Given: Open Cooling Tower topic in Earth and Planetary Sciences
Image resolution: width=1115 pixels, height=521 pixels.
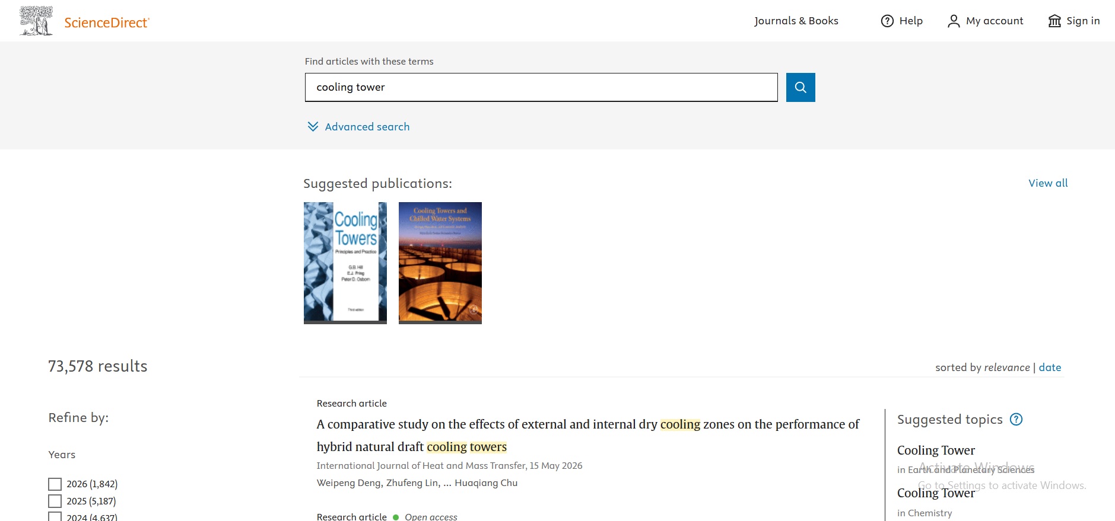Looking at the screenshot, I should tap(935, 450).
